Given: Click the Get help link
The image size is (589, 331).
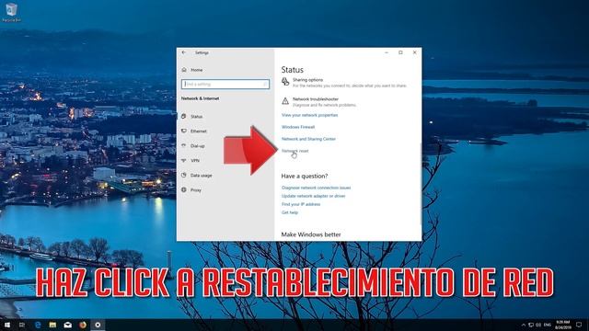Looking at the screenshot, I should pyautogui.click(x=290, y=212).
